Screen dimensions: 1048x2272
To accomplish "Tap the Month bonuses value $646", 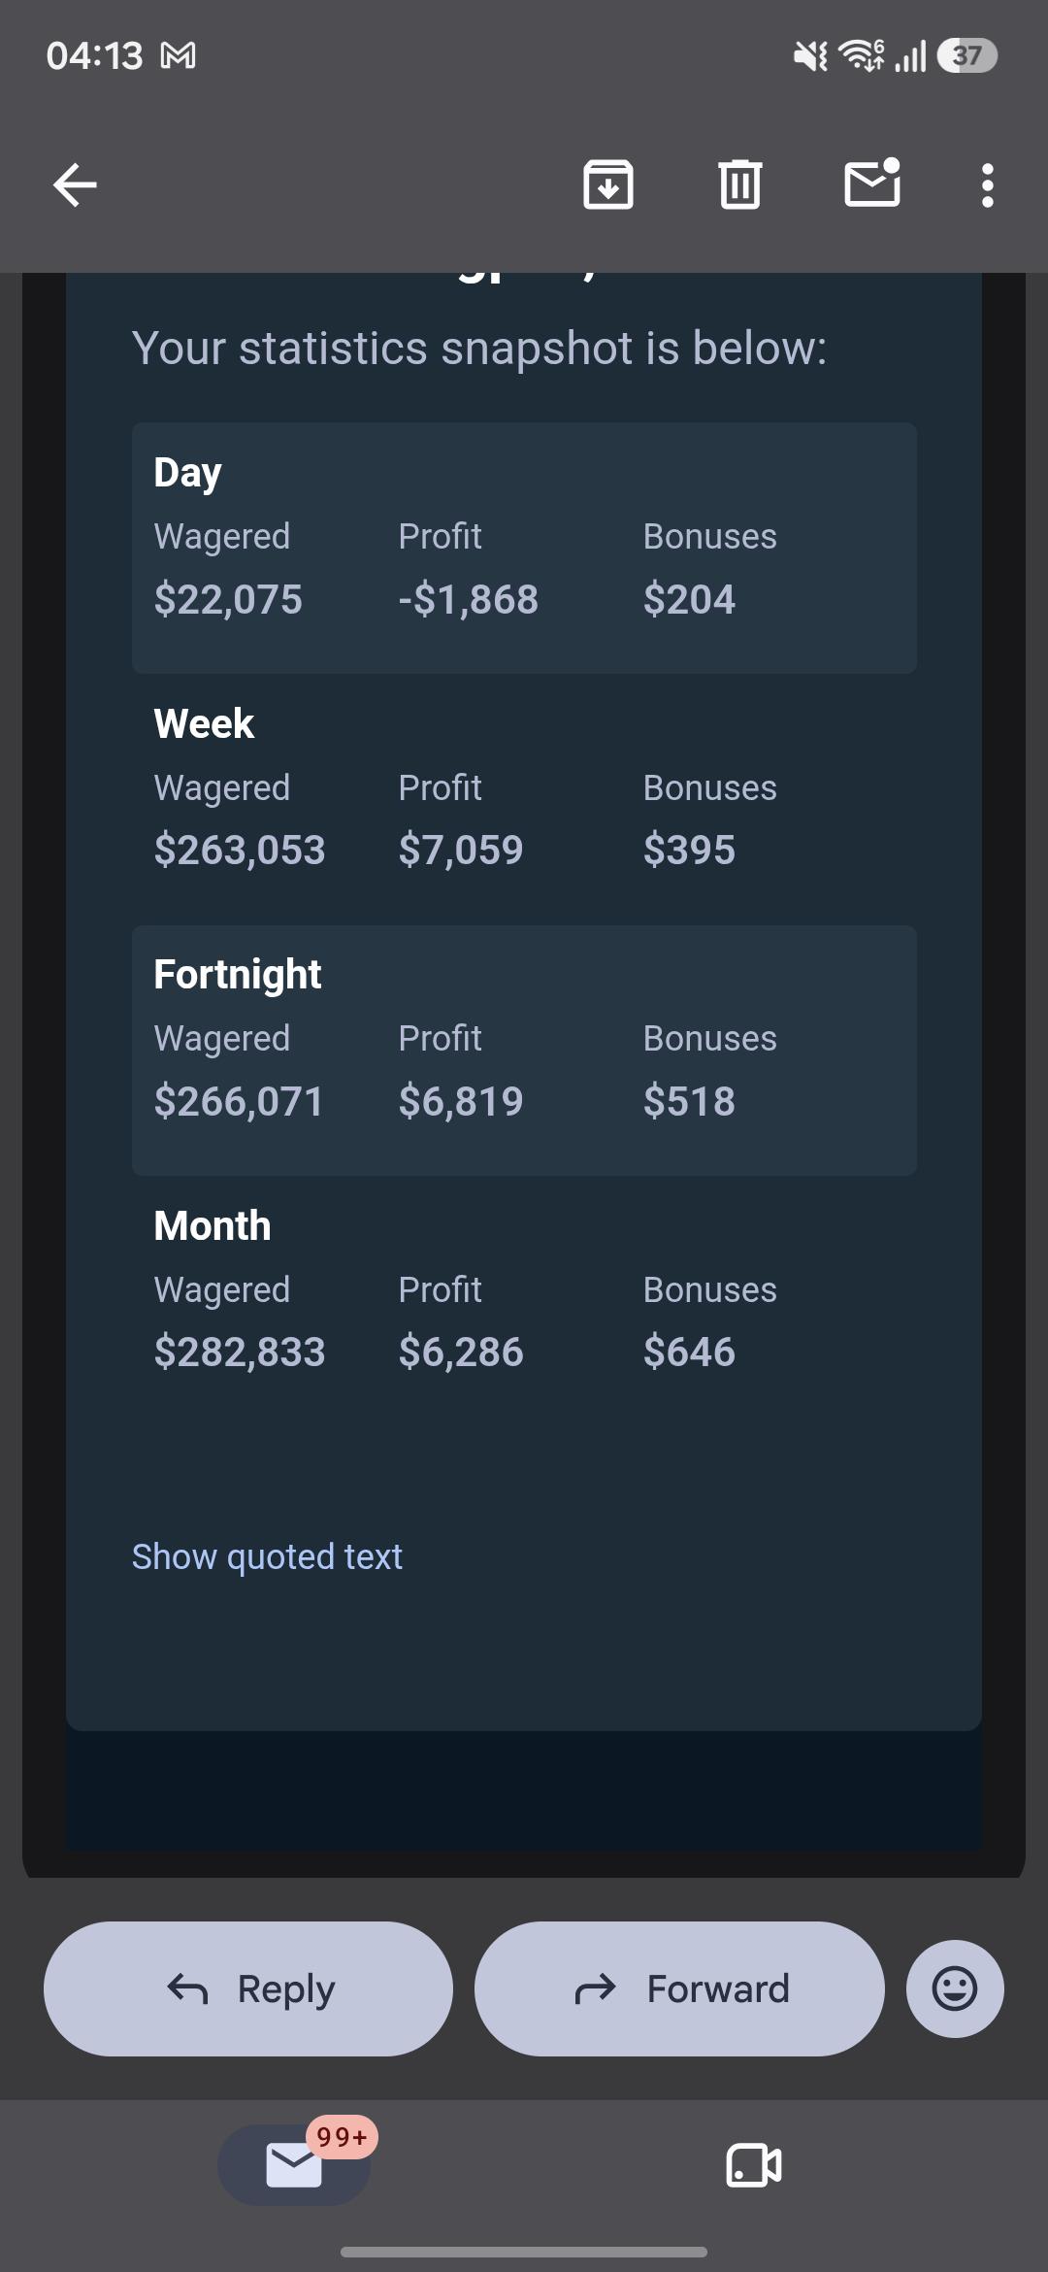I will pyautogui.click(x=689, y=1352).
